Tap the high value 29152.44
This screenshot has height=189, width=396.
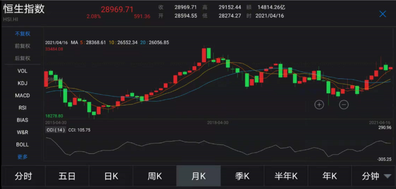(230, 7)
